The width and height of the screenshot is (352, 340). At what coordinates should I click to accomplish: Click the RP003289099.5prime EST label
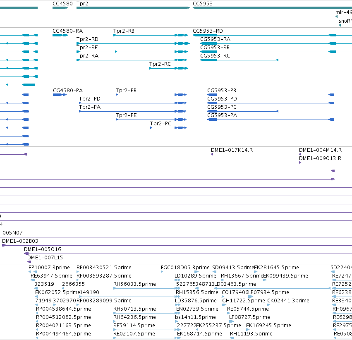[104, 301]
